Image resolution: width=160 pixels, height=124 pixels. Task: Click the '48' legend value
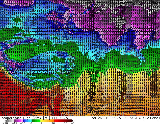tap(73, 123)
